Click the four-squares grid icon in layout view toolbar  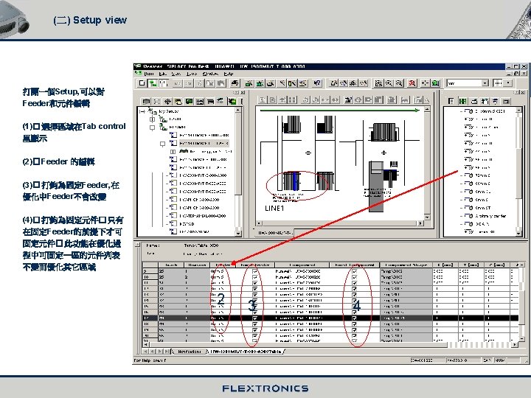click(292, 99)
